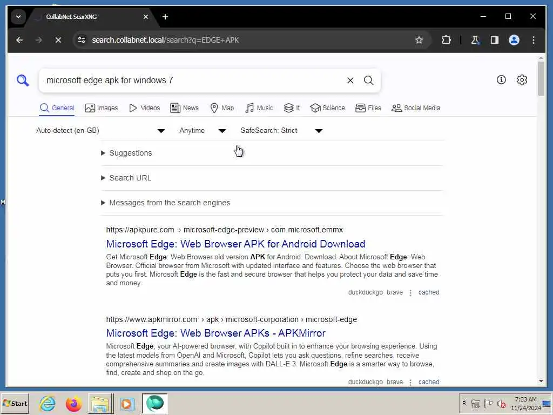Open the Extensions puzzle icon
This screenshot has width=553, height=415.
tap(446, 40)
